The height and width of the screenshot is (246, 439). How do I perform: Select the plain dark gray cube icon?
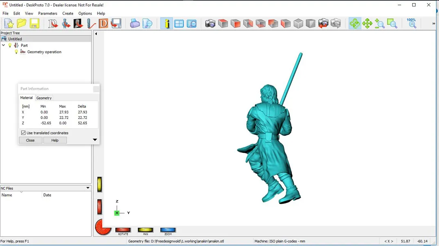click(311, 24)
